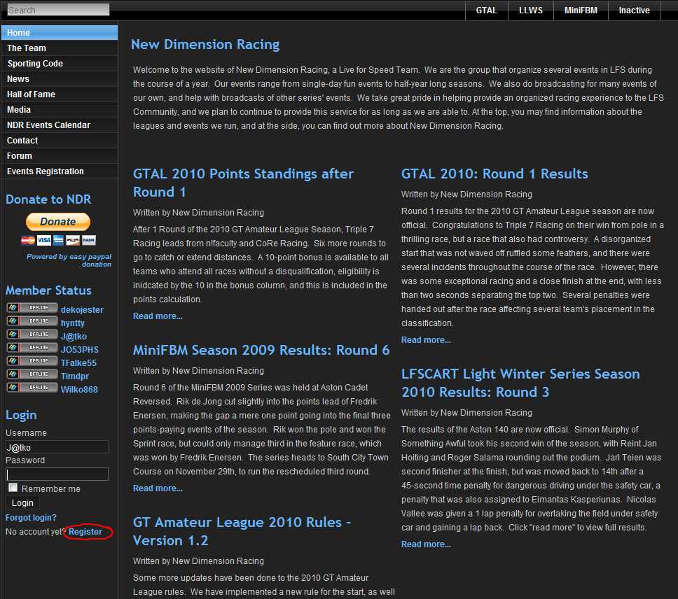The width and height of the screenshot is (678, 599).
Task: Open dekojester's member profile link
Action: point(82,310)
